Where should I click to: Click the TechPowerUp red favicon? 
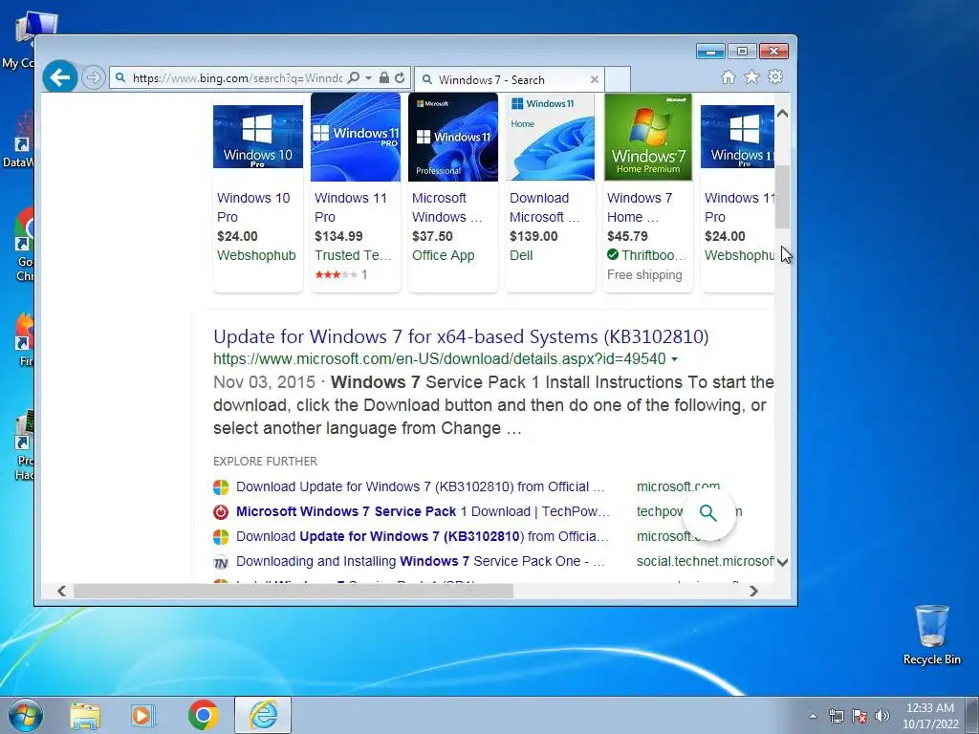(x=221, y=512)
